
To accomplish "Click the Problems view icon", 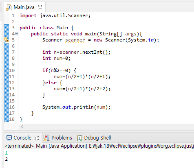I will [x=46, y=138].
